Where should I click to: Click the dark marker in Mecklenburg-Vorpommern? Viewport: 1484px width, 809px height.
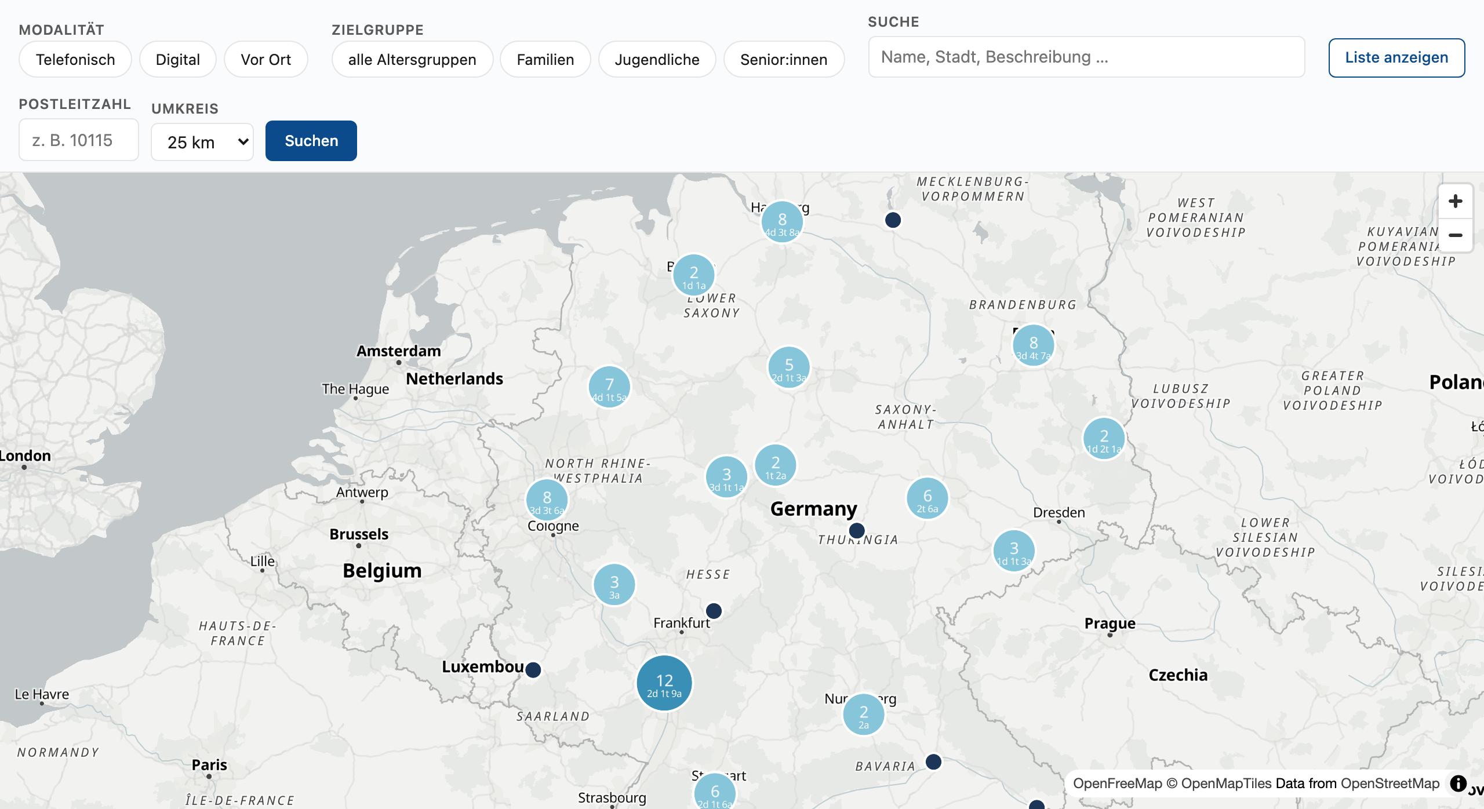[x=893, y=220]
